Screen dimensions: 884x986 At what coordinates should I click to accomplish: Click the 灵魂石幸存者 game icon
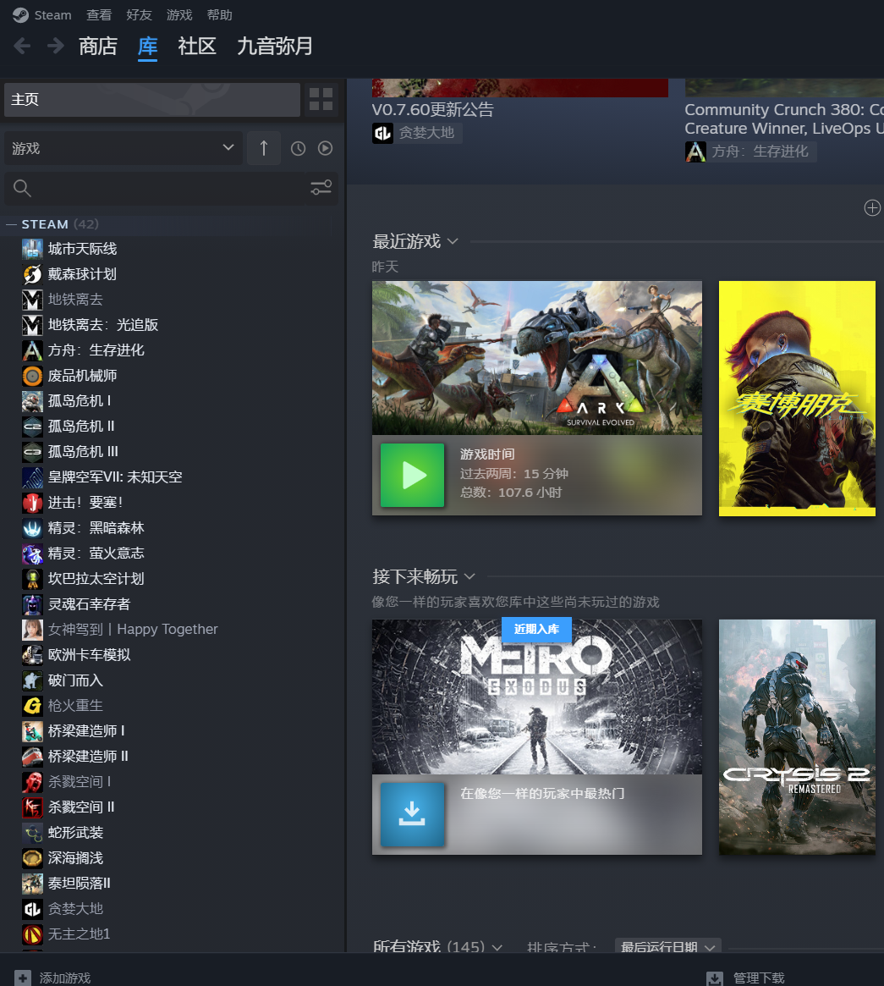coord(33,604)
